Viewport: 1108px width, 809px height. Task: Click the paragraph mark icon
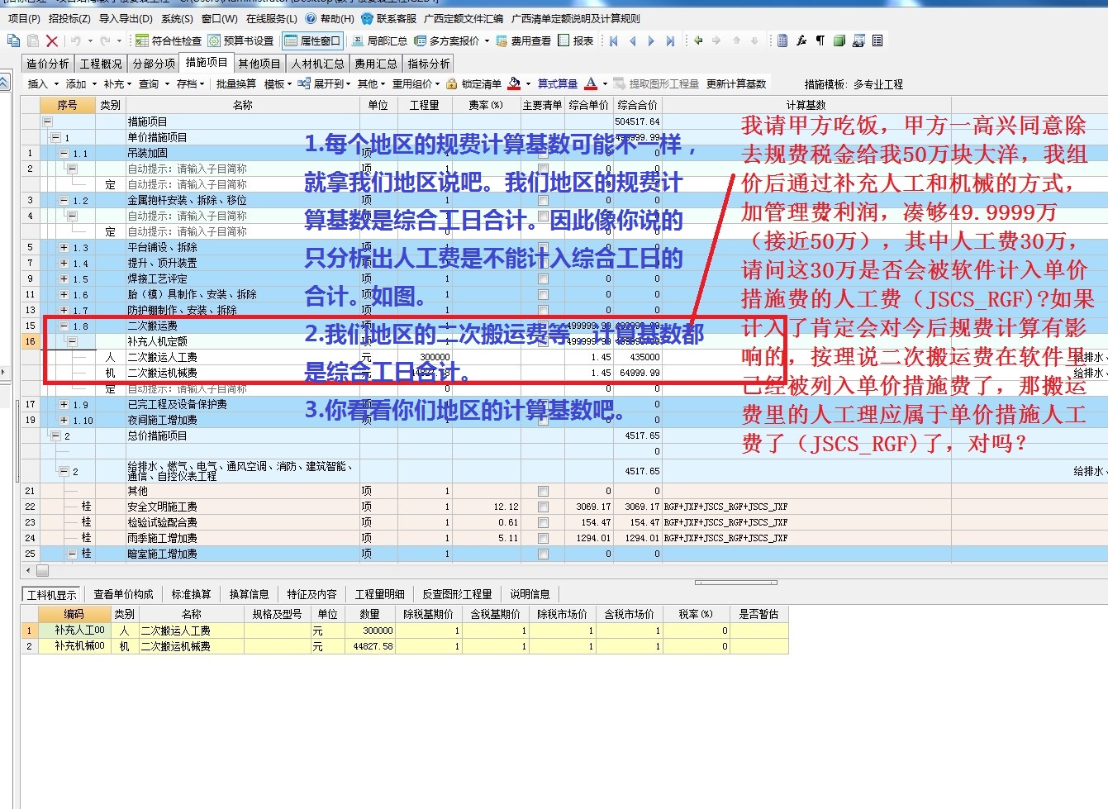(820, 40)
